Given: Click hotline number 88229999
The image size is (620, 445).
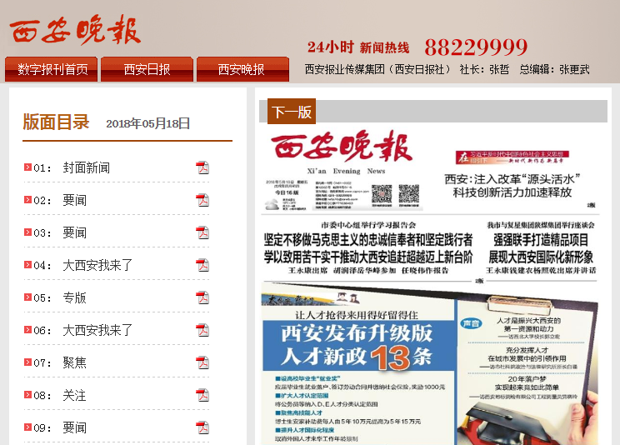Looking at the screenshot, I should [476, 47].
